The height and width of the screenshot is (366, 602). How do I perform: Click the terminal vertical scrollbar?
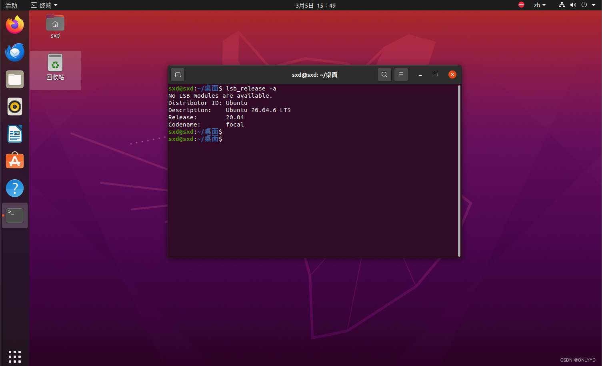[459, 171]
